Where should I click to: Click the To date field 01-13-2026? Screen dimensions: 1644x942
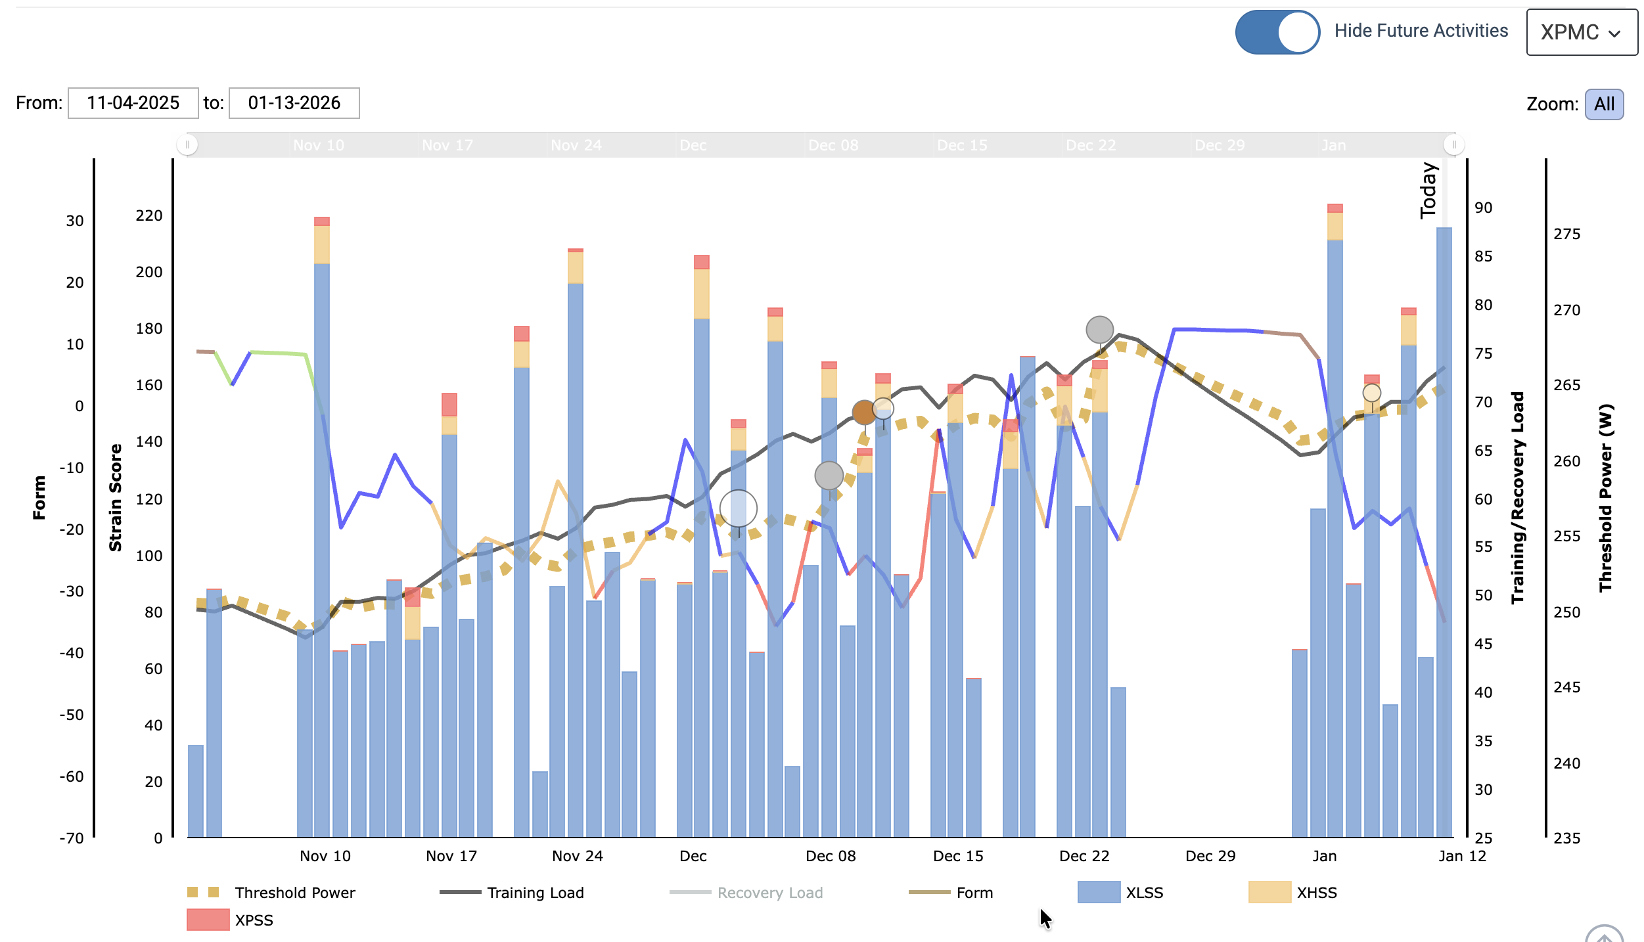tap(294, 103)
